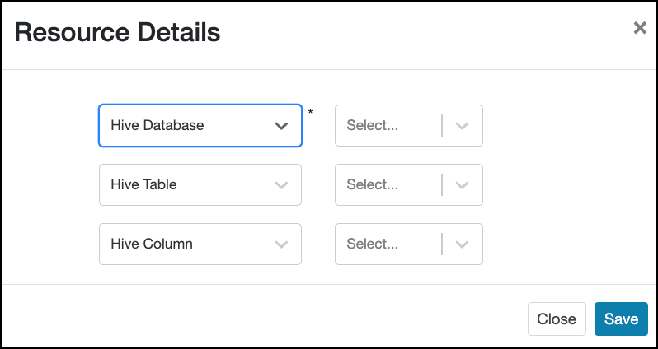Click the required asterisk next to Hive Database
The height and width of the screenshot is (349, 658).
[x=310, y=112]
